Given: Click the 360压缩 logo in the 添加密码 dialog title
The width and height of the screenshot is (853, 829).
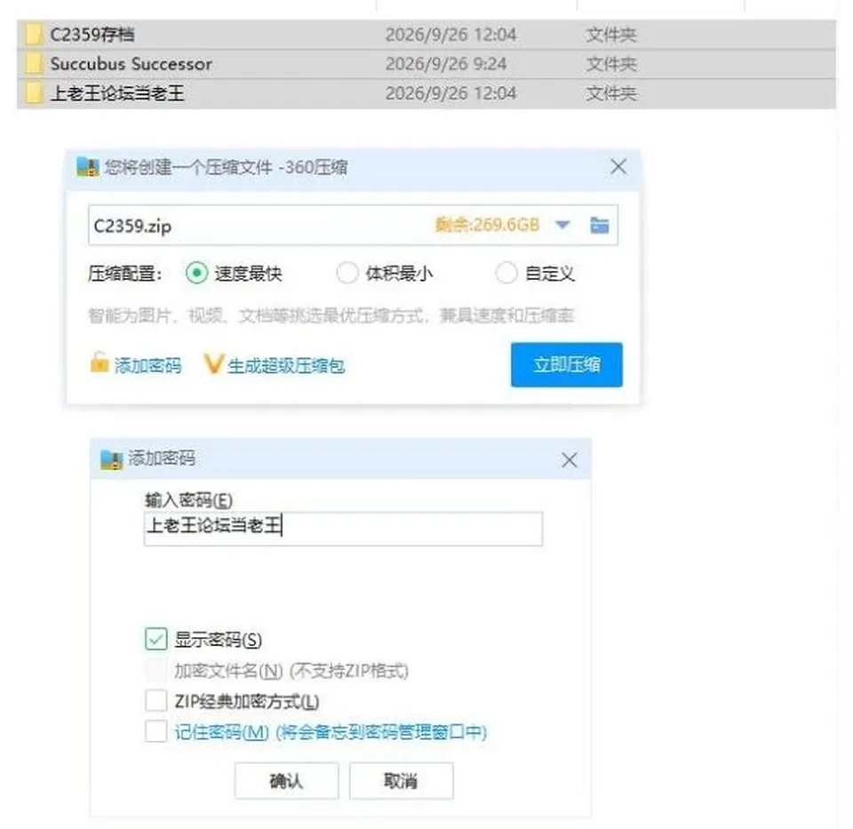Looking at the screenshot, I should click(112, 459).
